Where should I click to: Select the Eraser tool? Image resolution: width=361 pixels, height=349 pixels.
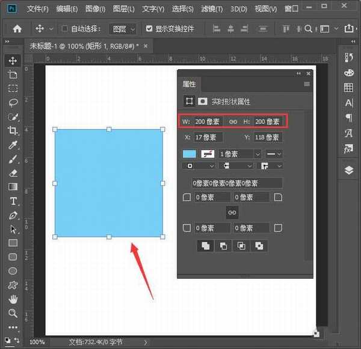click(x=13, y=173)
